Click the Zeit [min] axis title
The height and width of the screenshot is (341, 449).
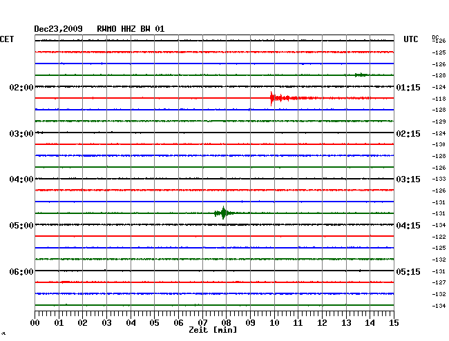click(213, 330)
